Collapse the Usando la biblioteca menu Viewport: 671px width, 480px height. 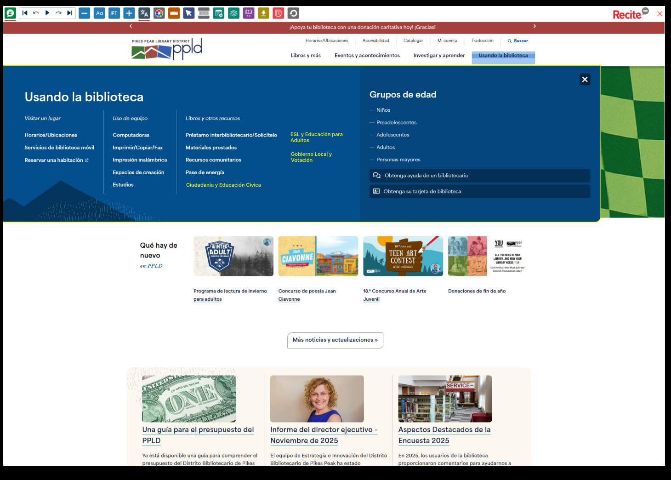pyautogui.click(x=503, y=56)
